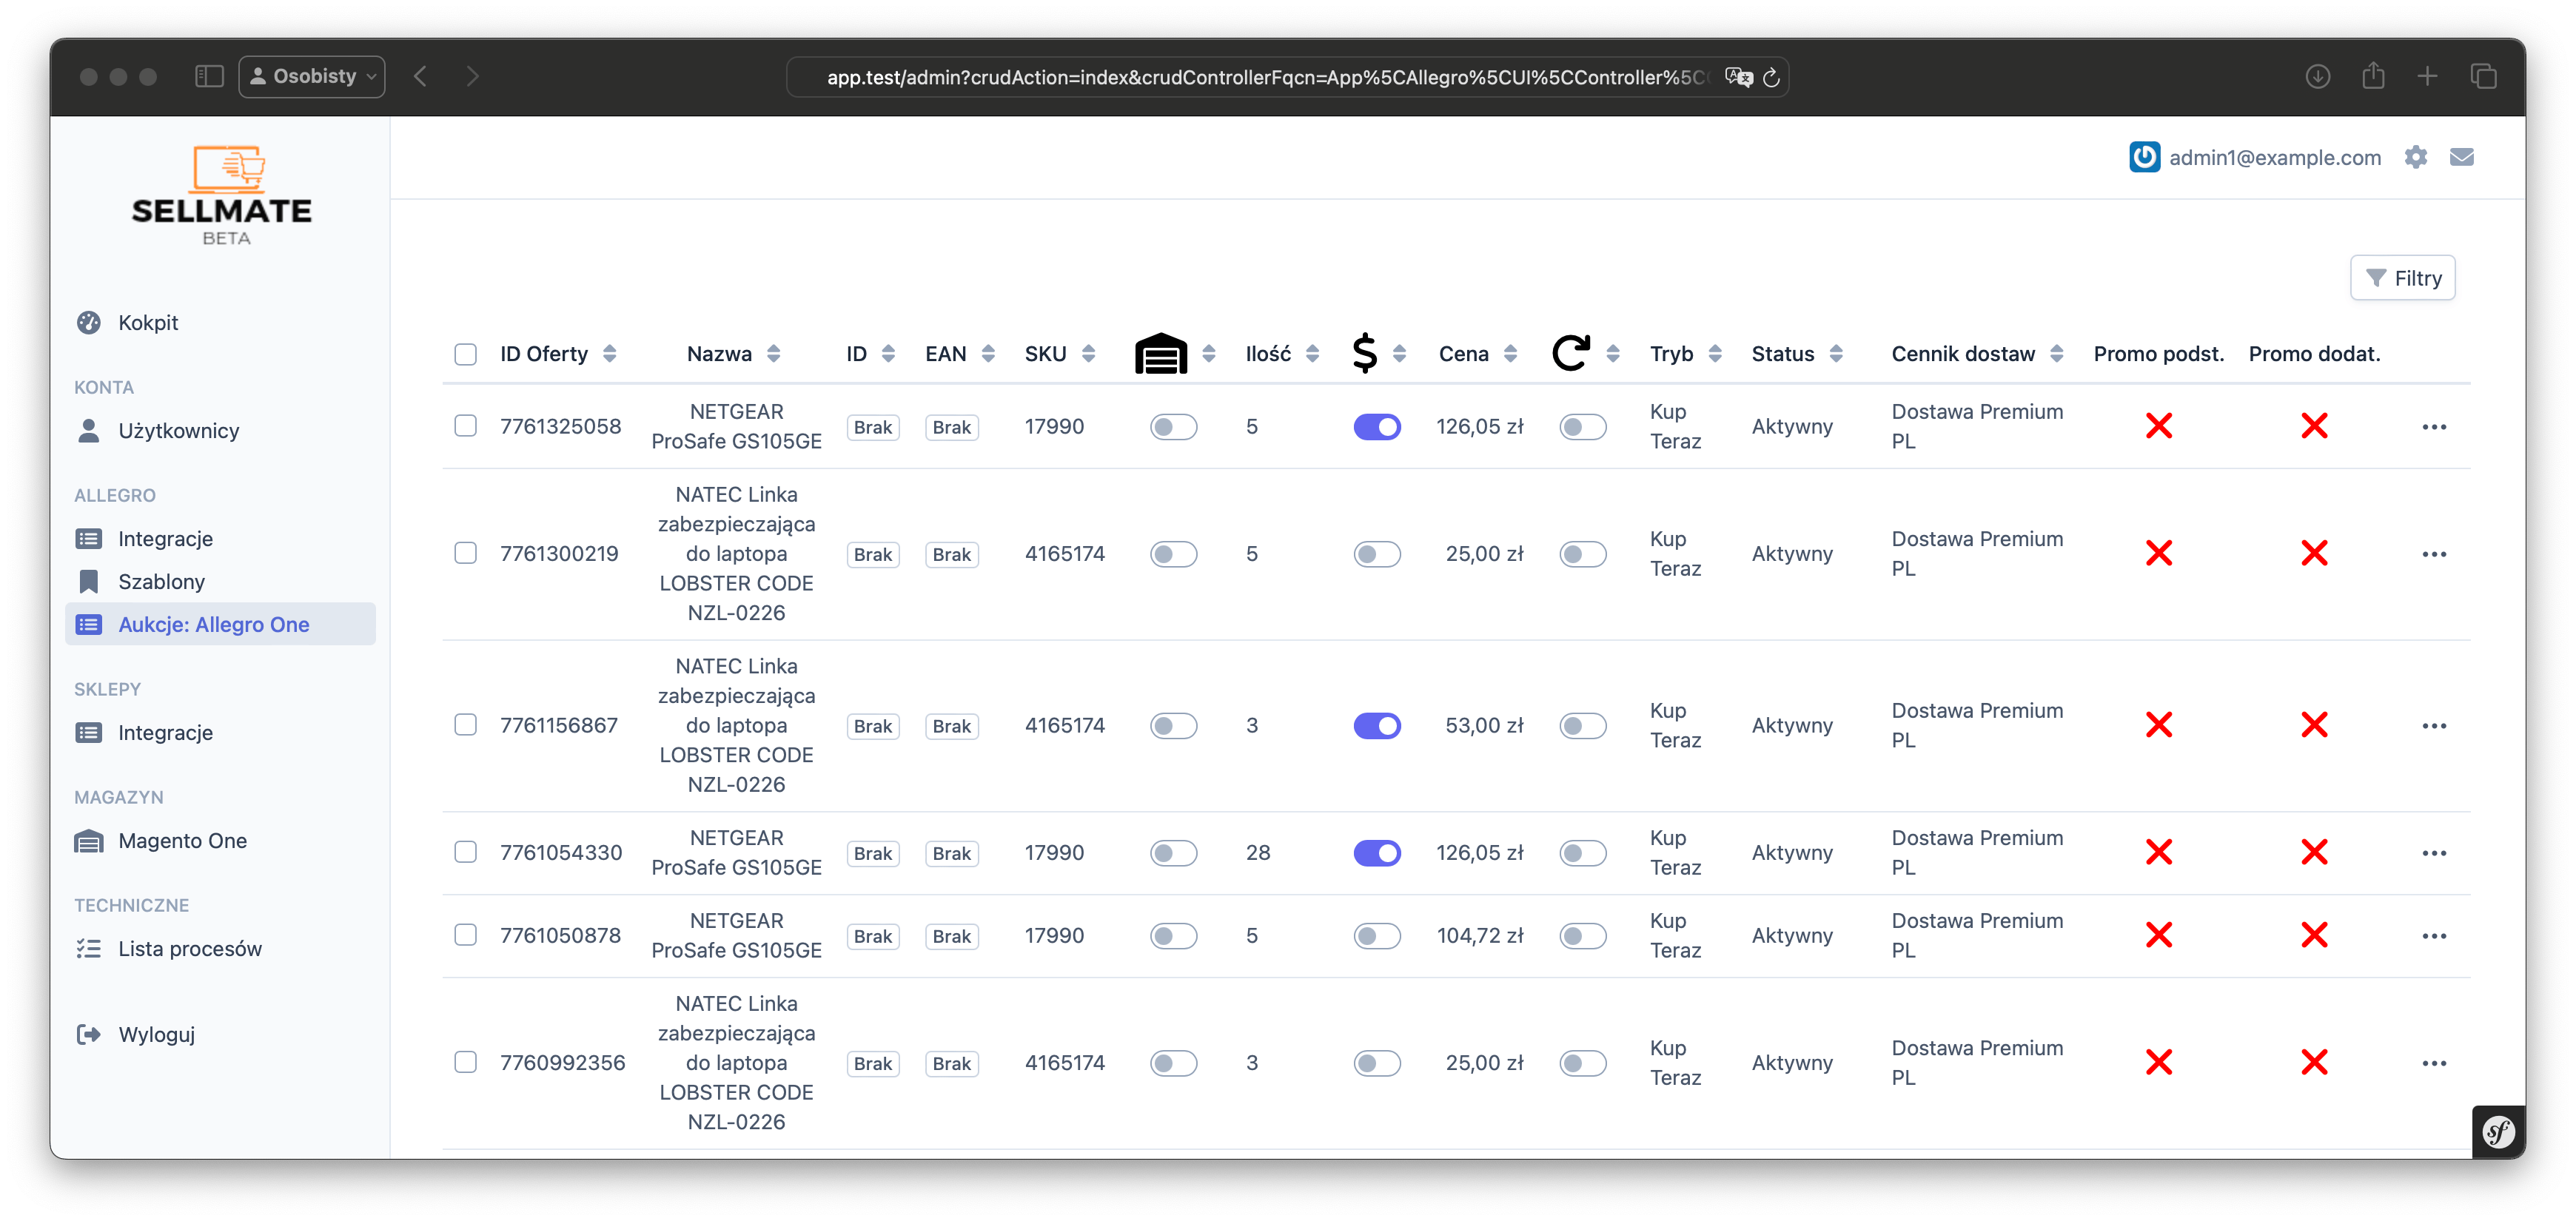Click the browser share icon

pos(2373,75)
